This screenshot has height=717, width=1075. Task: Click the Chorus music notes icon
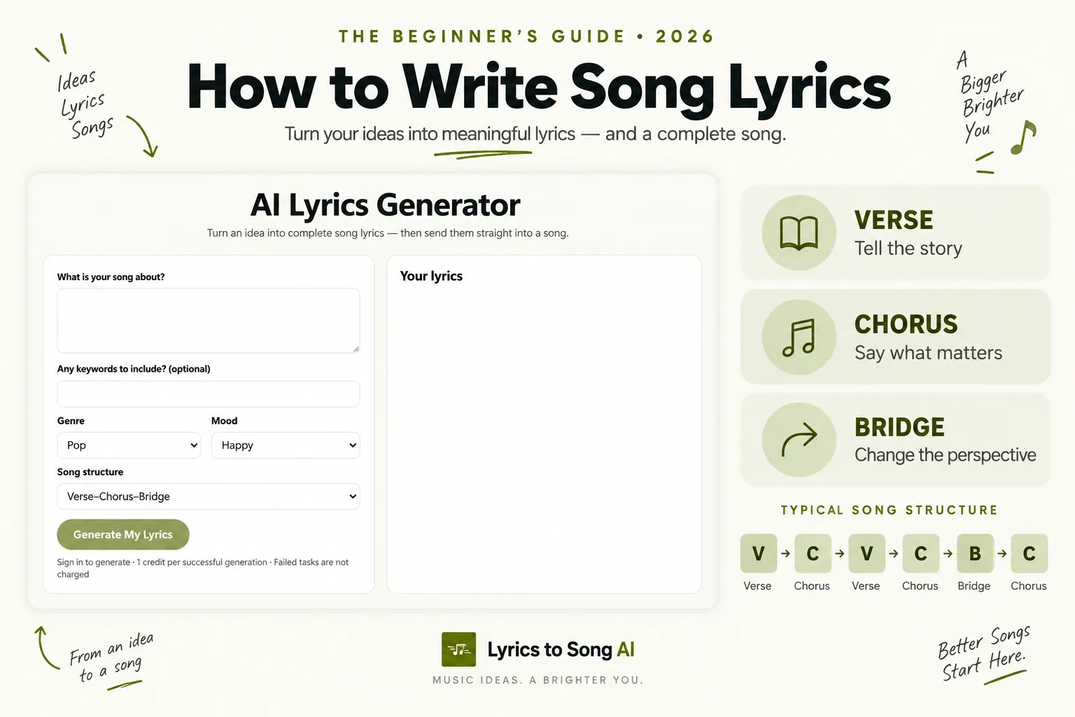click(799, 337)
